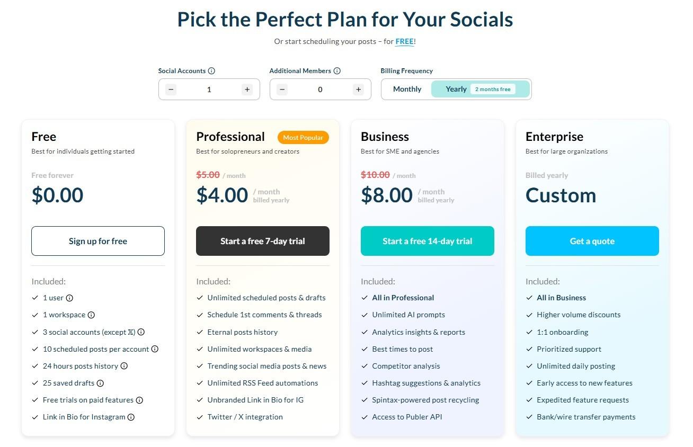Click the '24 hours posts history' info icon
The height and width of the screenshot is (447, 693).
(124, 366)
